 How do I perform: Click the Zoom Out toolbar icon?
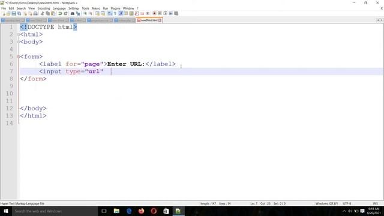(91, 13)
